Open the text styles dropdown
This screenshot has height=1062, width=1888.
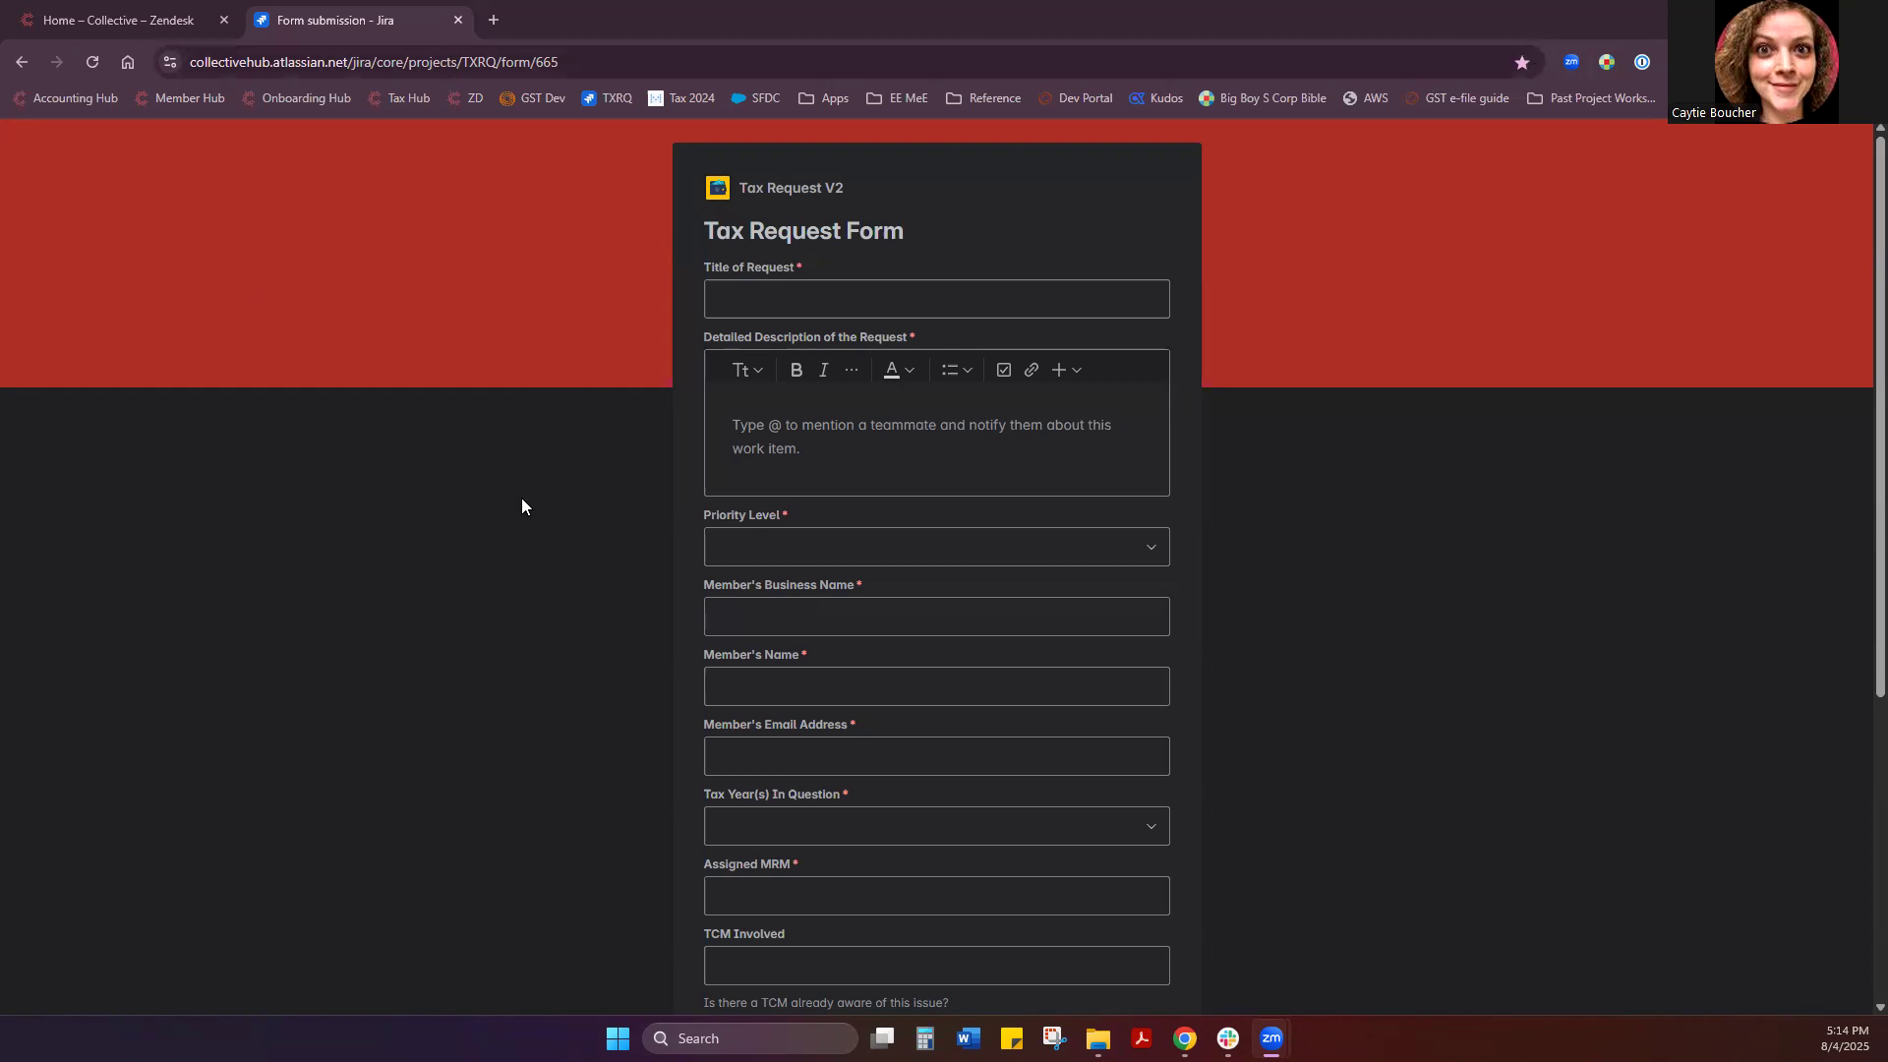pyautogui.click(x=747, y=371)
